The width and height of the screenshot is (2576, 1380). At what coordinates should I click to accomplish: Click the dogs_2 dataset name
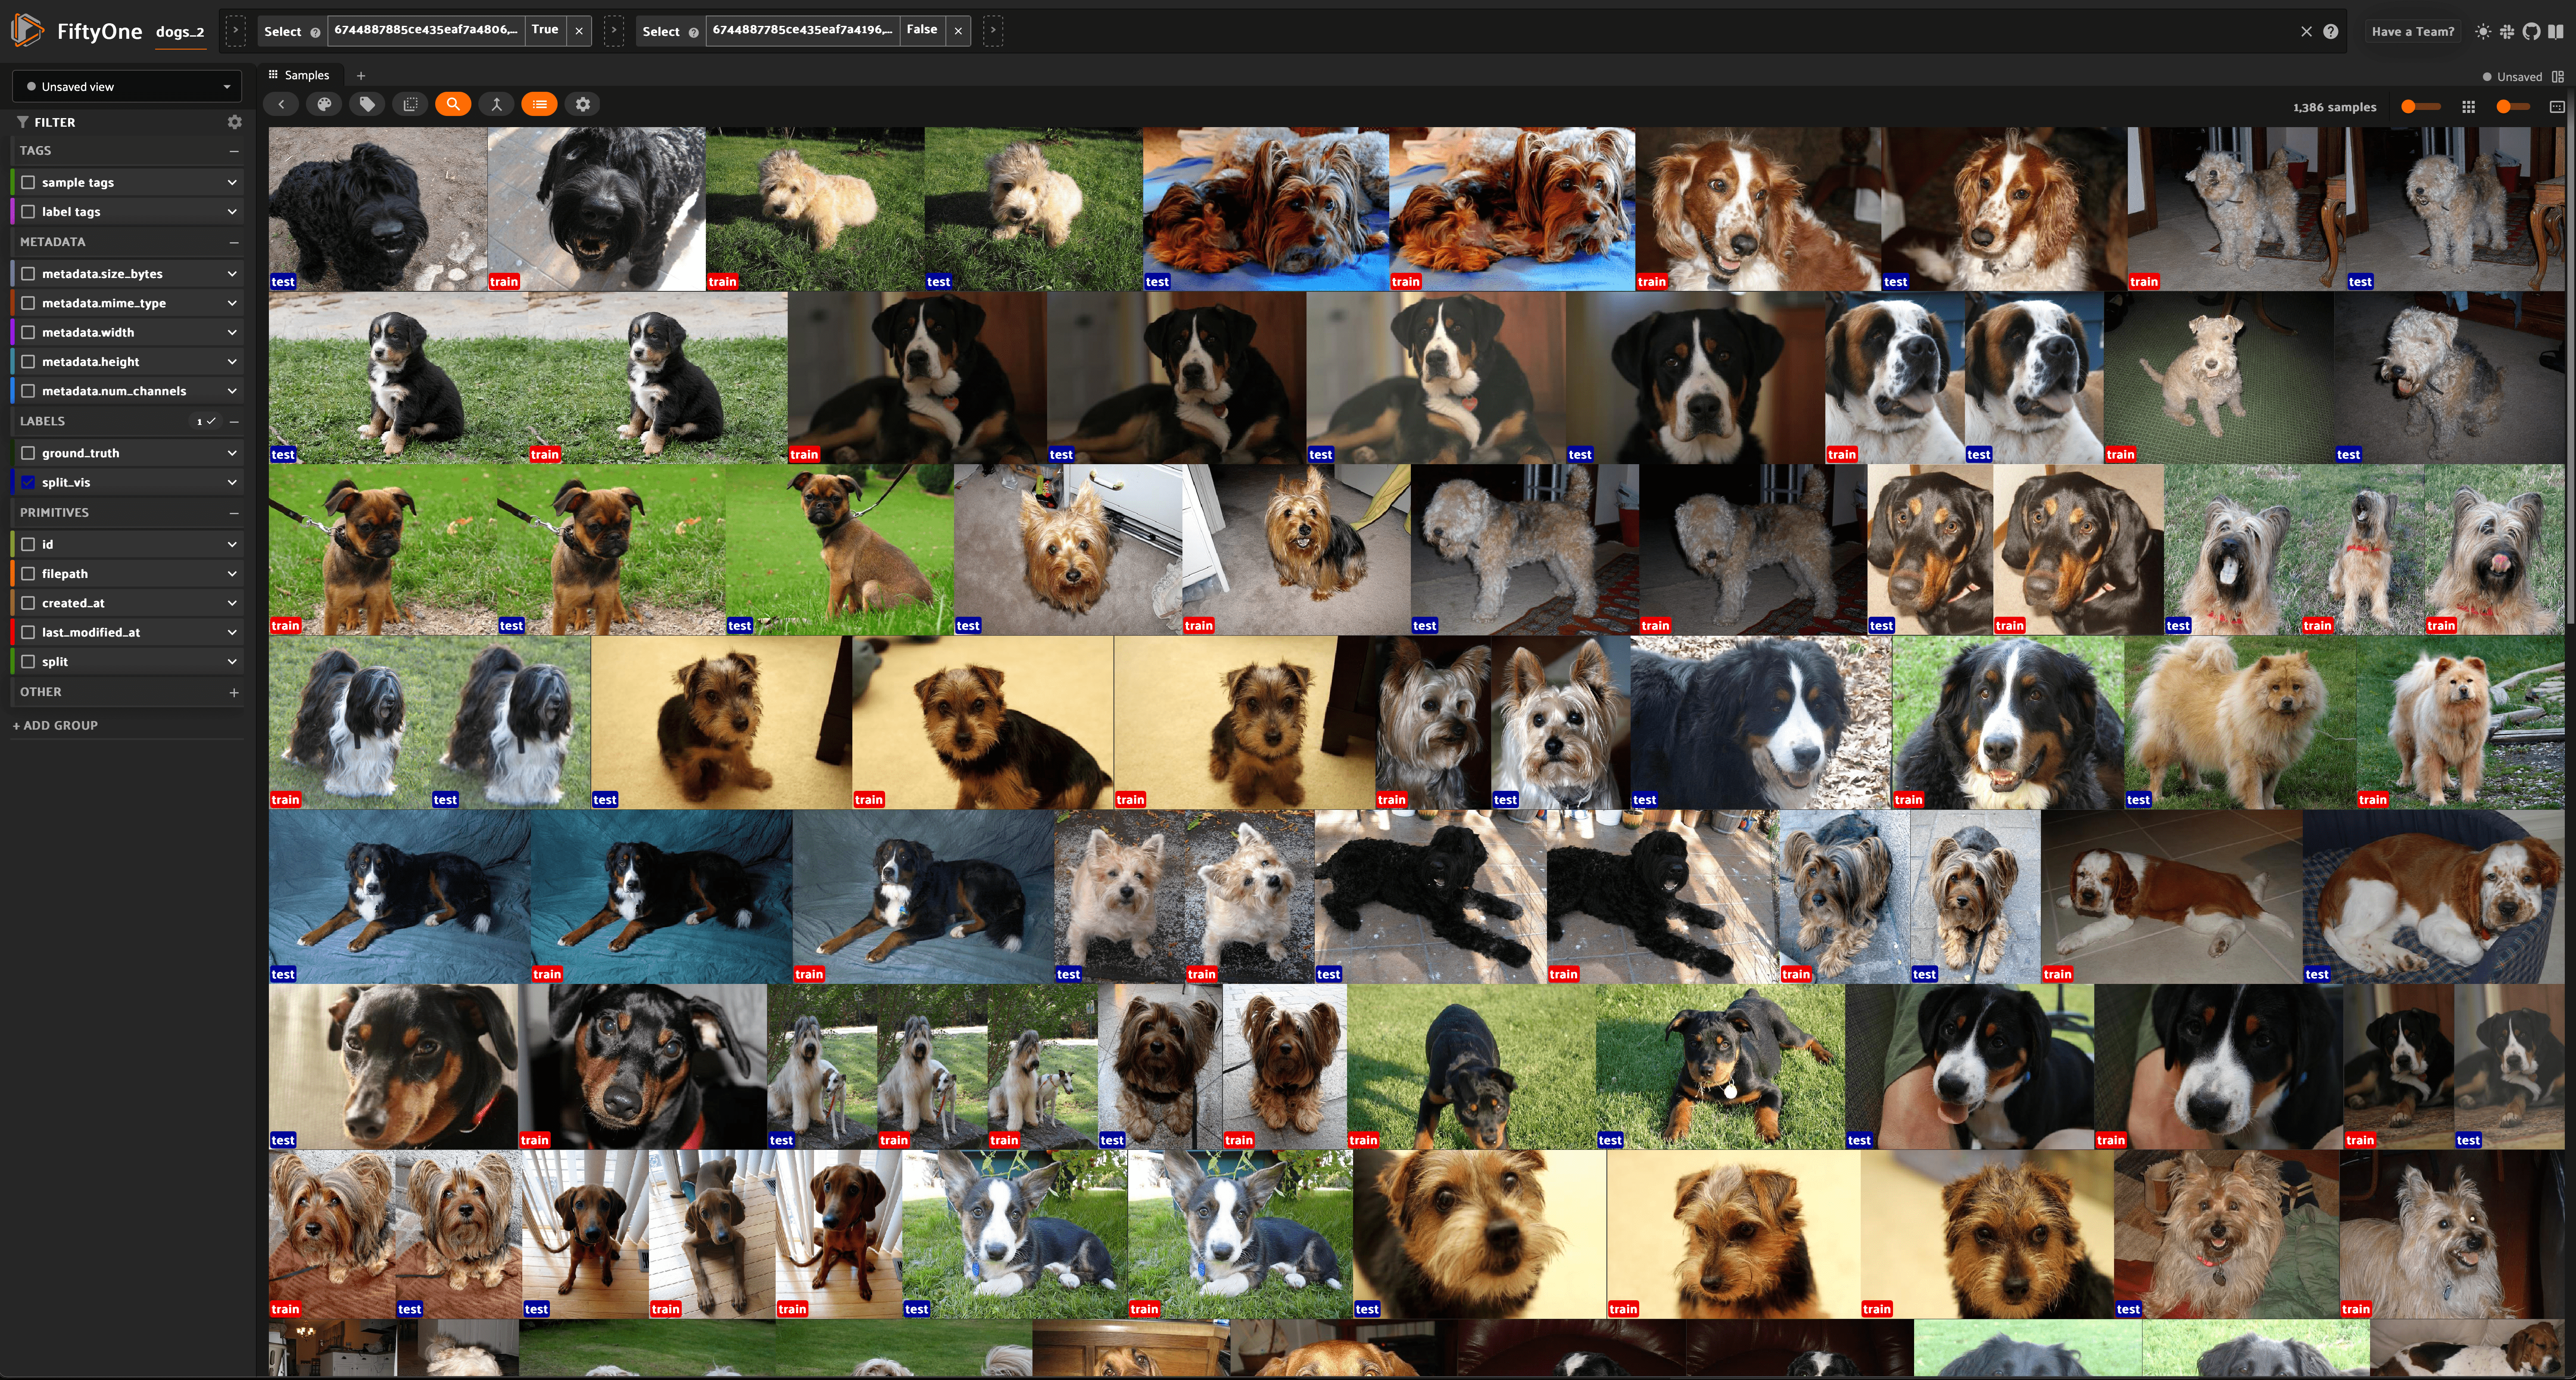click(x=180, y=32)
